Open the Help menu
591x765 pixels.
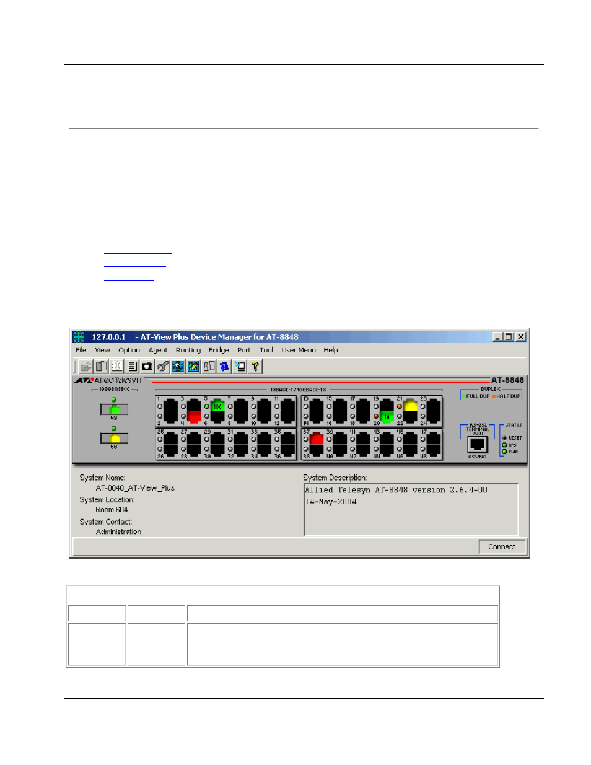[x=331, y=350]
